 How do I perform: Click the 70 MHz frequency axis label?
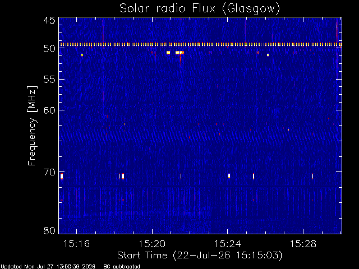49,172
